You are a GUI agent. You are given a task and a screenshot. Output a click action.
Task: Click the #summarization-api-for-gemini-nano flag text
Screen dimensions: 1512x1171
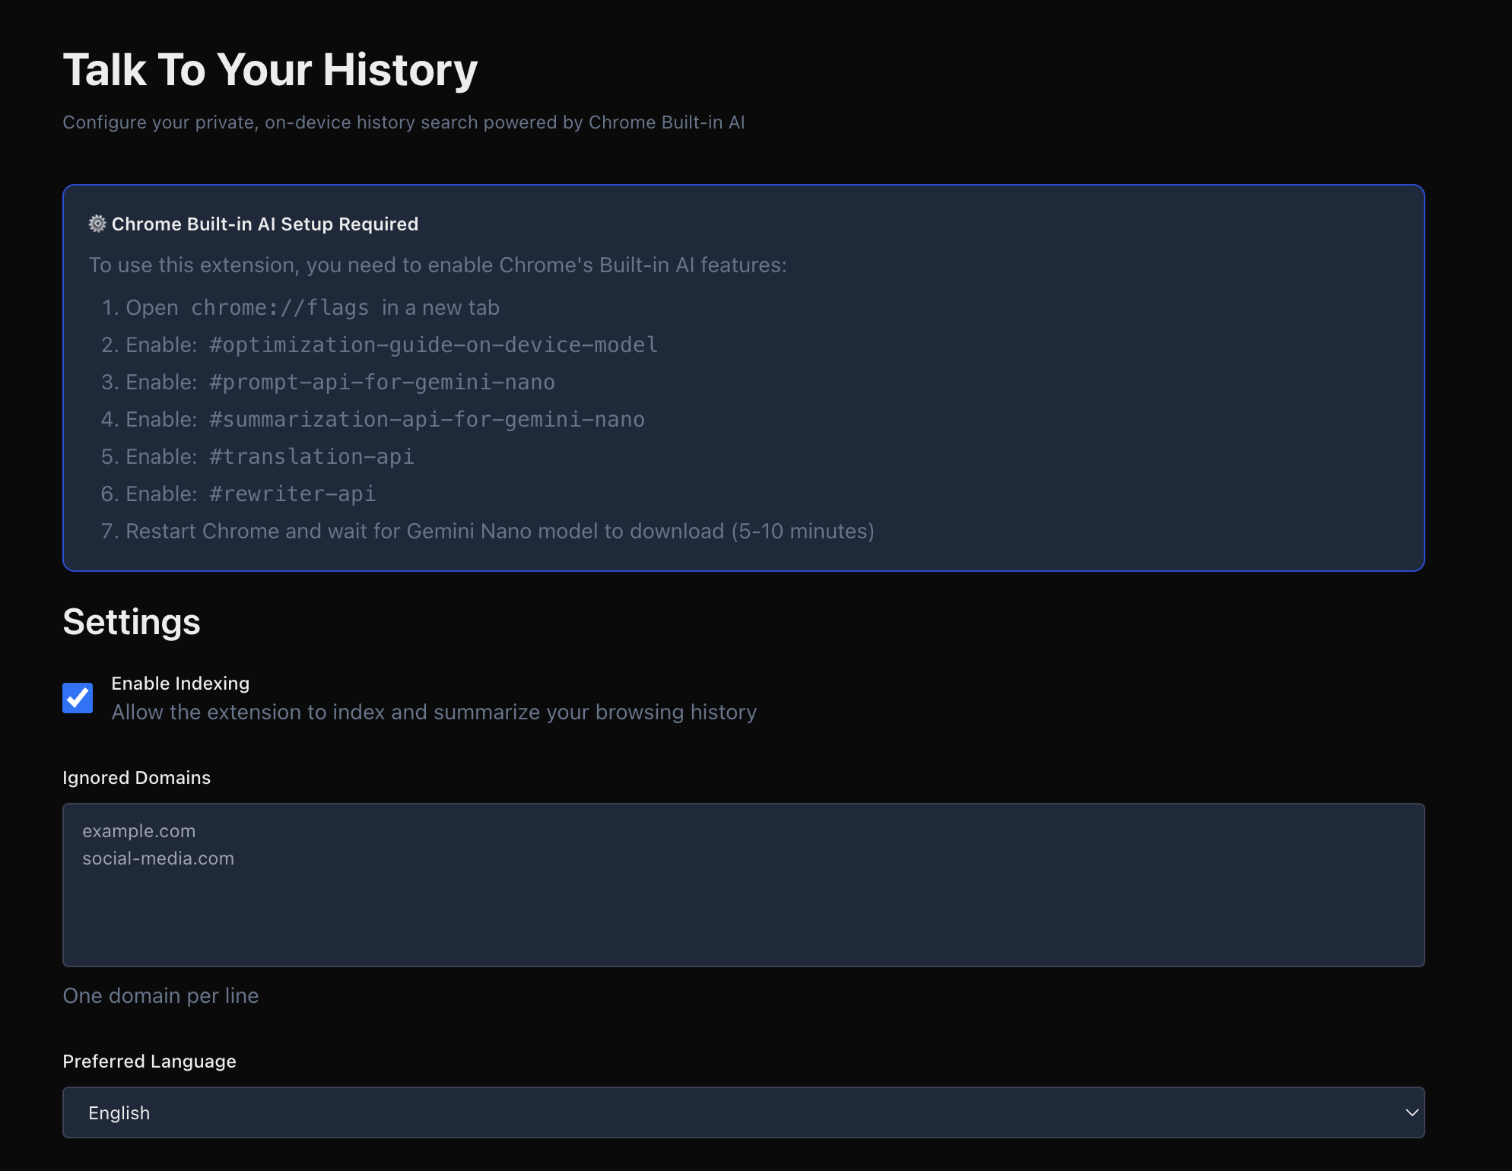point(427,420)
